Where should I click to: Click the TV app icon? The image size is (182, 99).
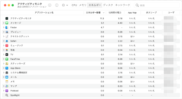tap(7, 54)
